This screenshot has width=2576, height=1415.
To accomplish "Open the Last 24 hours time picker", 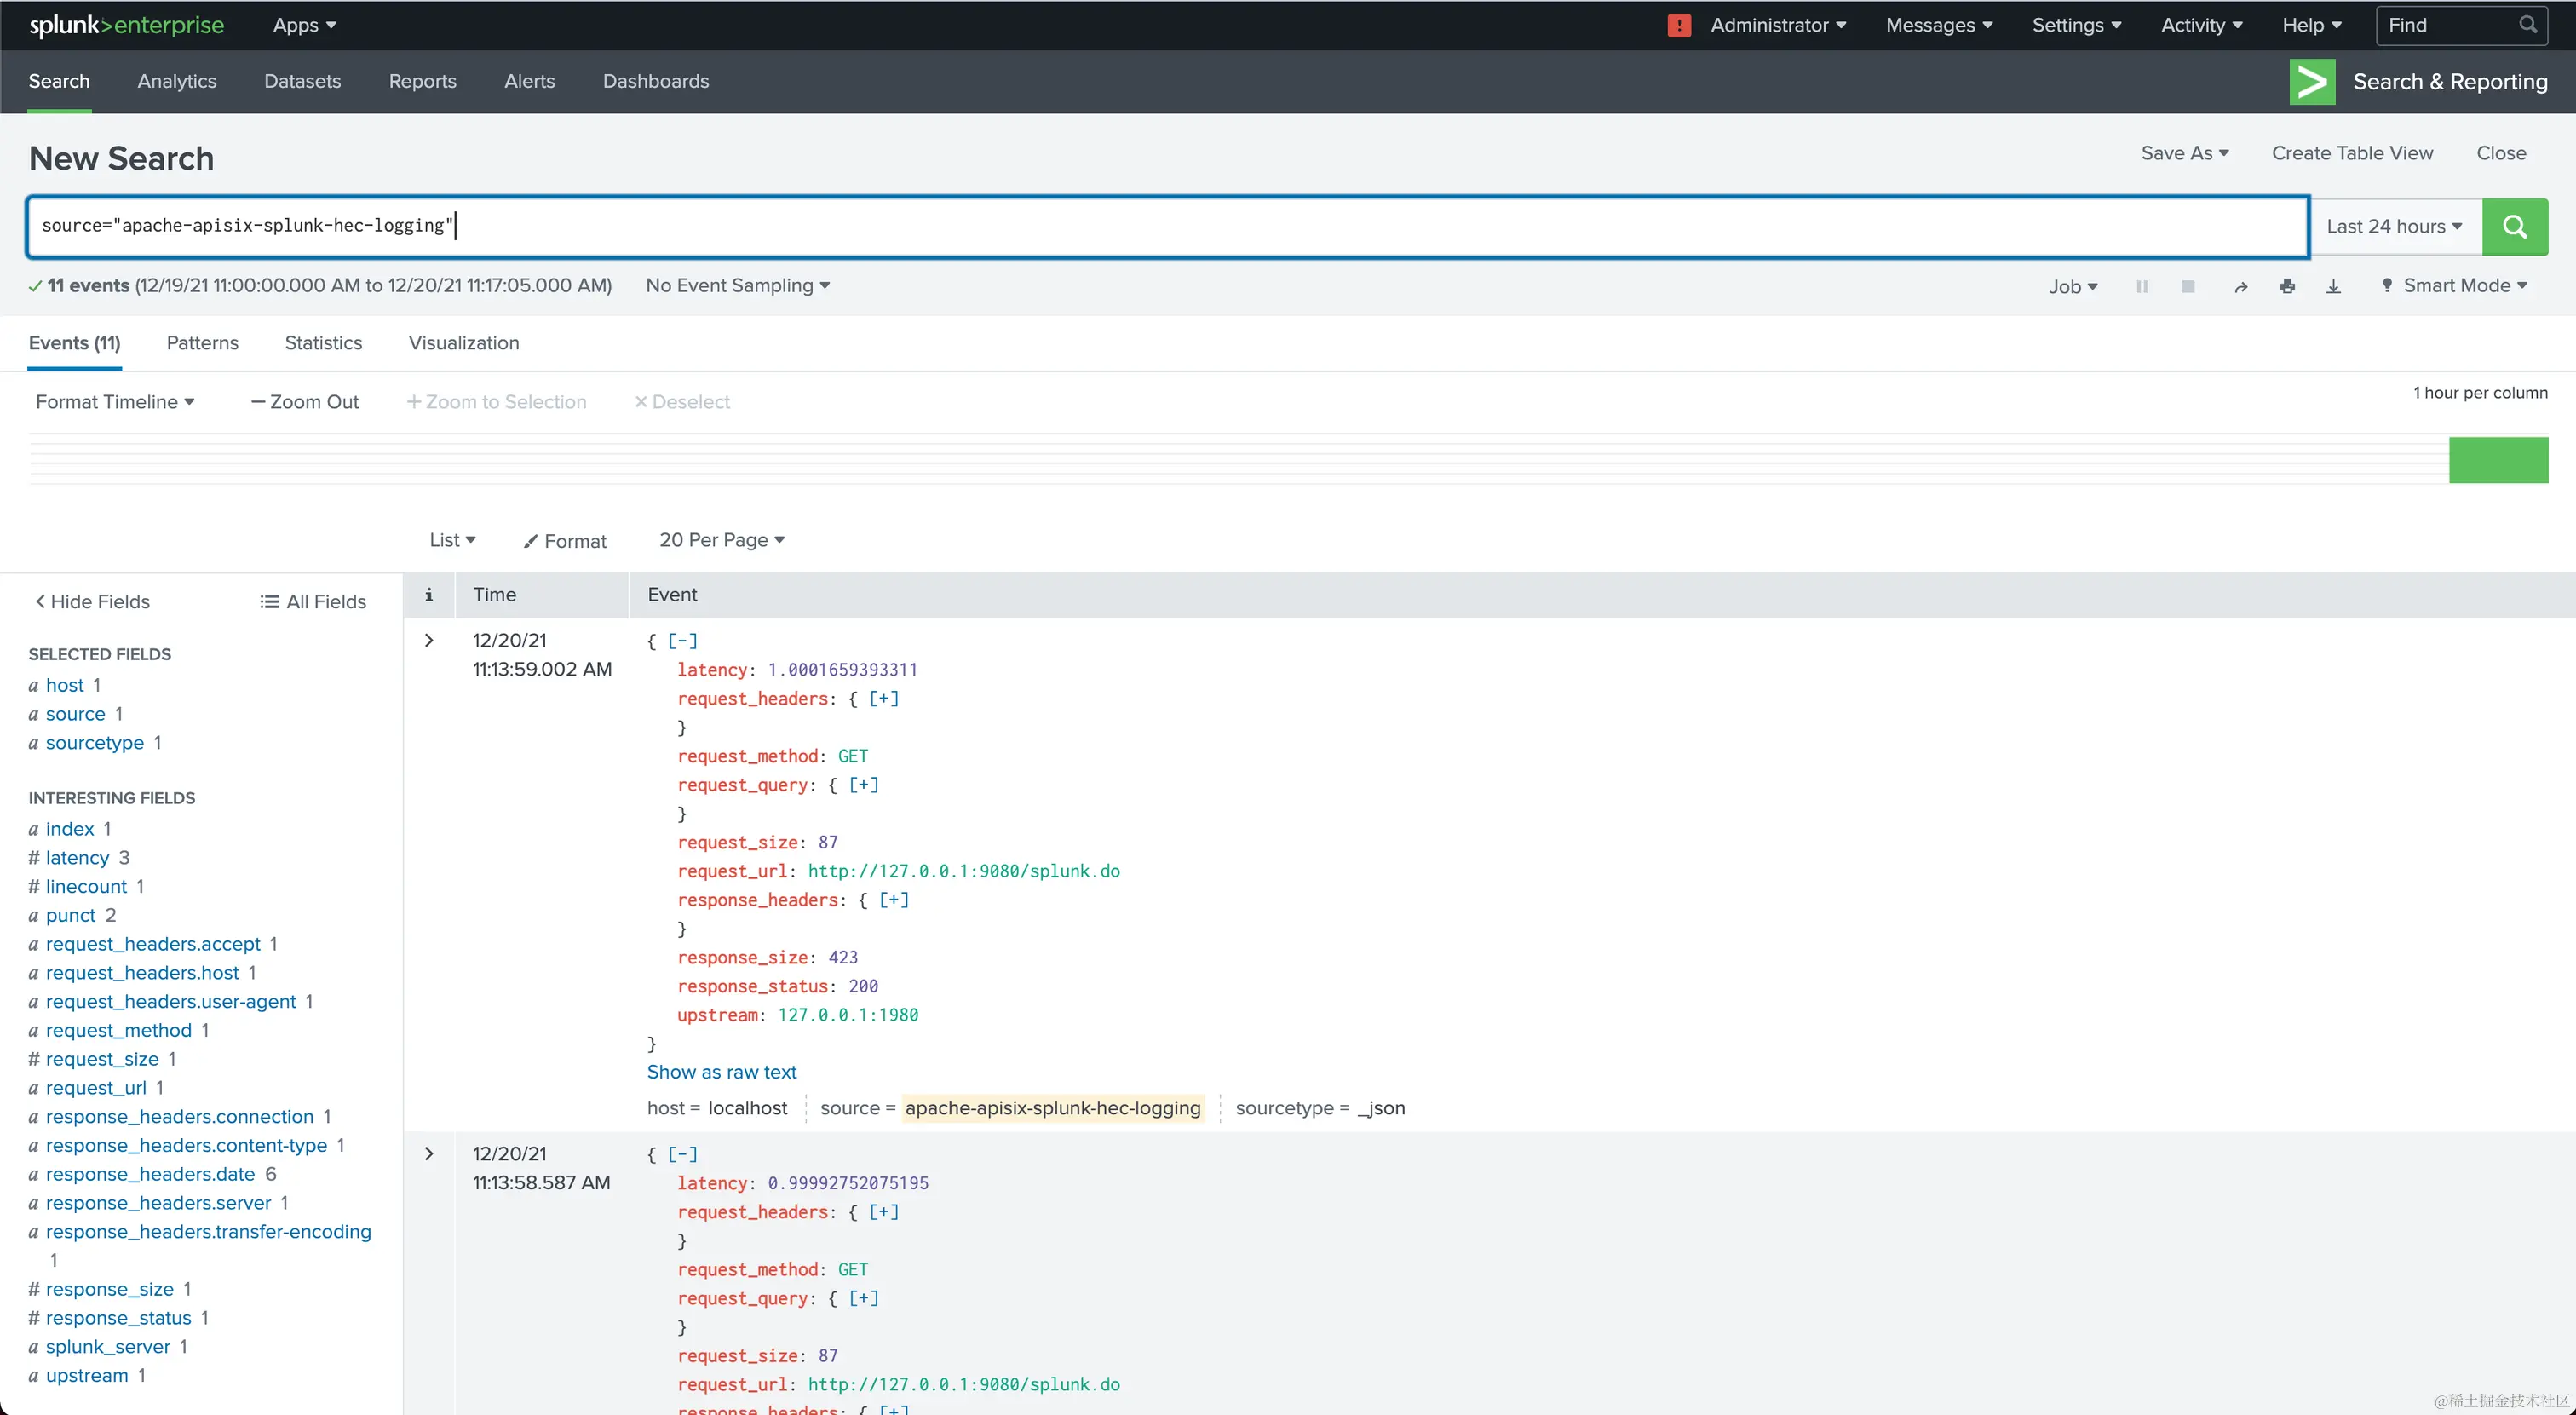I will coord(2394,227).
